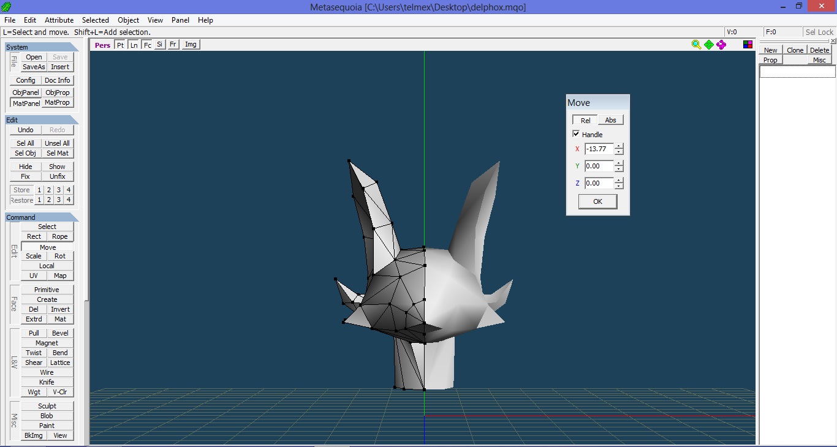Viewport: 837px width, 447px height.
Task: Open the File menu
Action: (10, 20)
